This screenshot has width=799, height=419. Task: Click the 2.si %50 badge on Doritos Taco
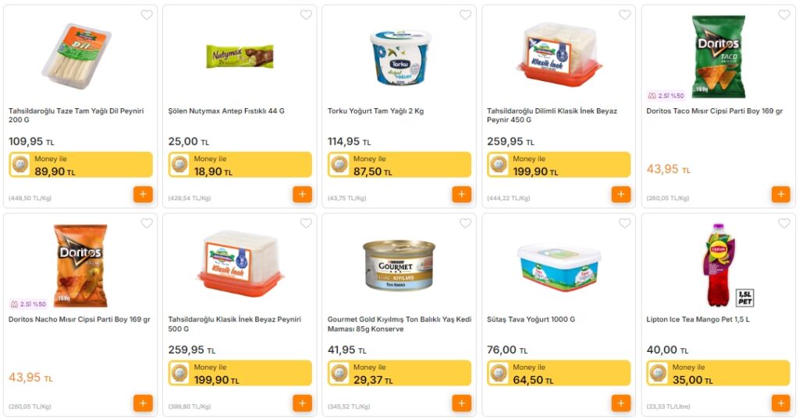point(666,96)
